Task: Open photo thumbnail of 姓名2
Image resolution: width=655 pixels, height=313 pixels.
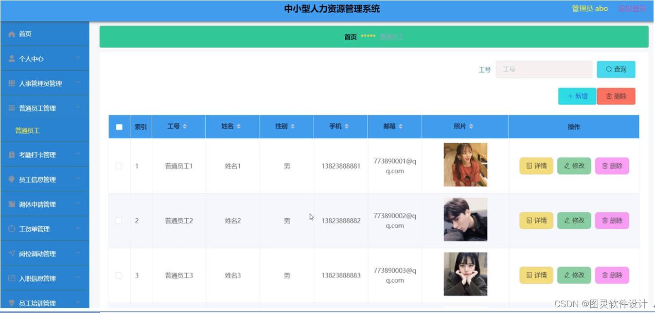Action: pyautogui.click(x=465, y=220)
